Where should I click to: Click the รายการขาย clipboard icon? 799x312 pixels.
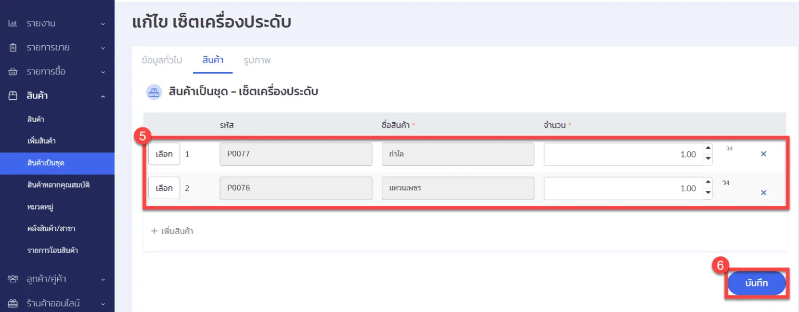(13, 47)
